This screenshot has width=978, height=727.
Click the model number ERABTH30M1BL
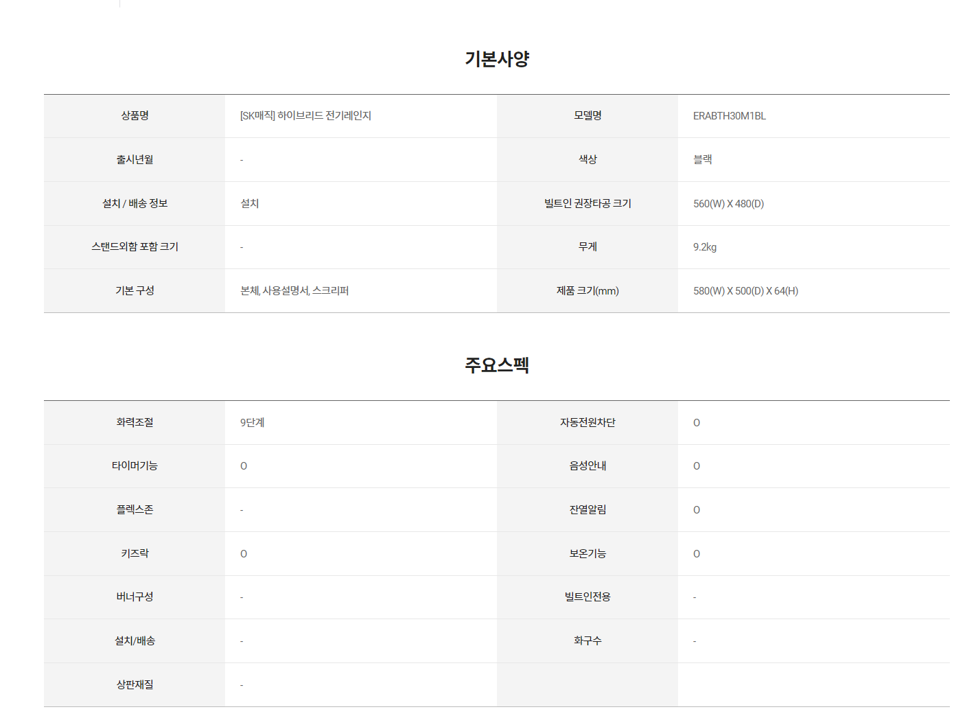pos(730,116)
